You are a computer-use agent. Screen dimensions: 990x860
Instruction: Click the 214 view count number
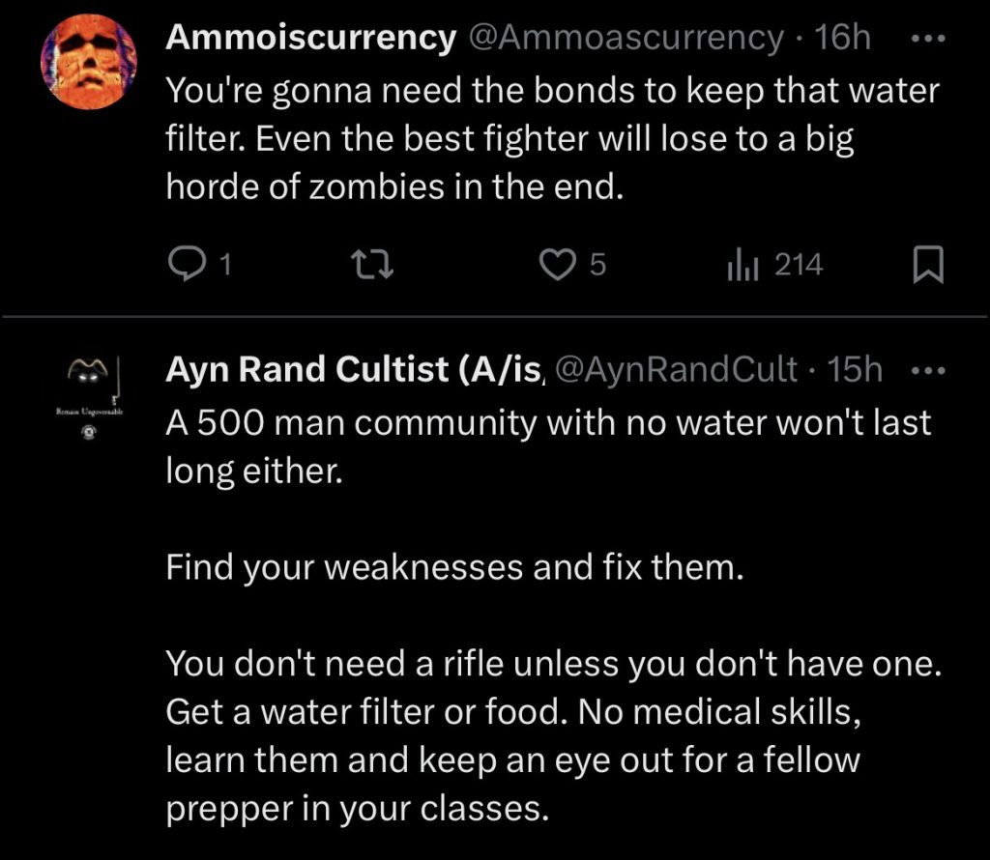pos(799,265)
